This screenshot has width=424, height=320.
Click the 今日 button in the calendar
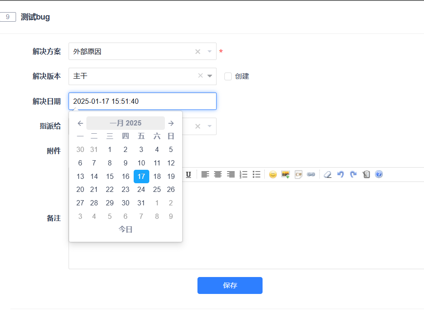click(x=125, y=229)
